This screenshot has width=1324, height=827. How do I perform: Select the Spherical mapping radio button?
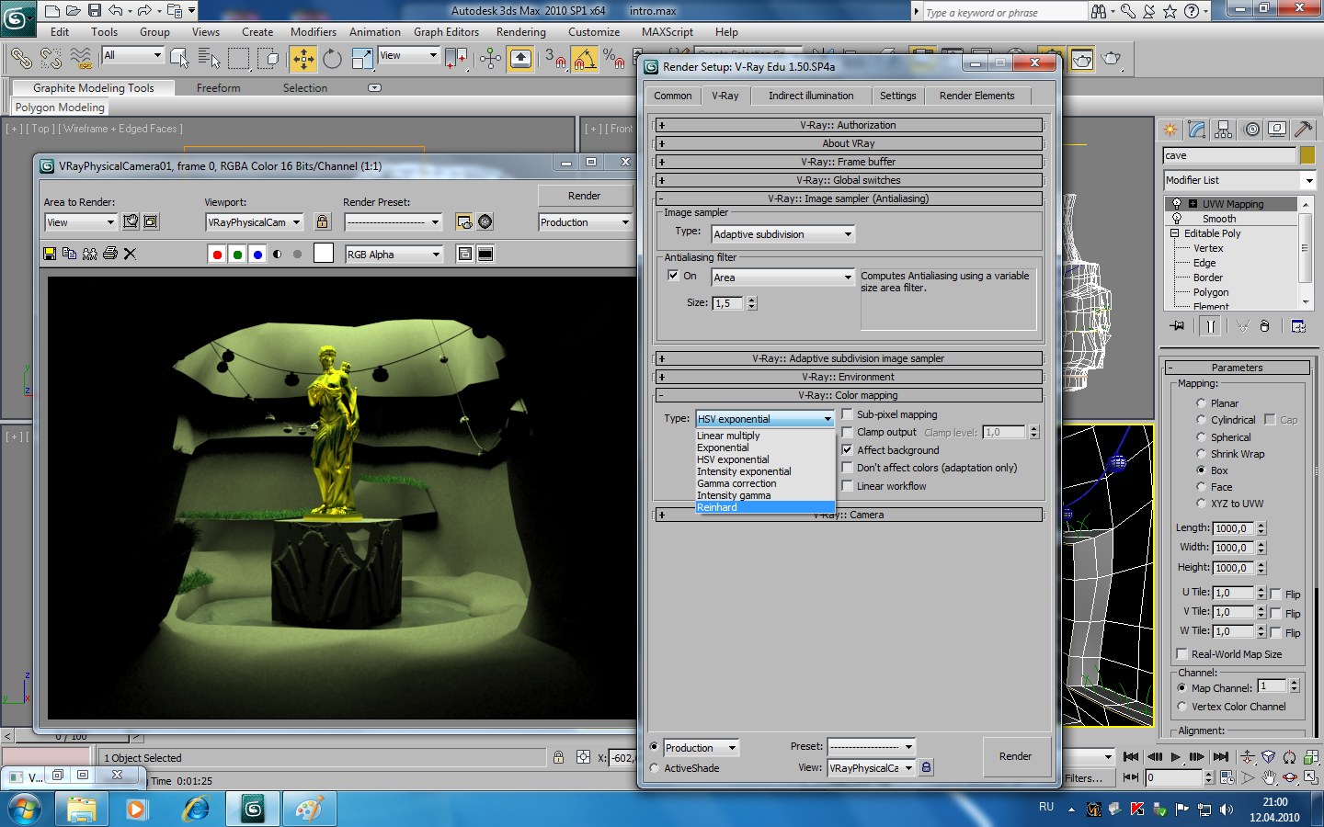tap(1201, 436)
